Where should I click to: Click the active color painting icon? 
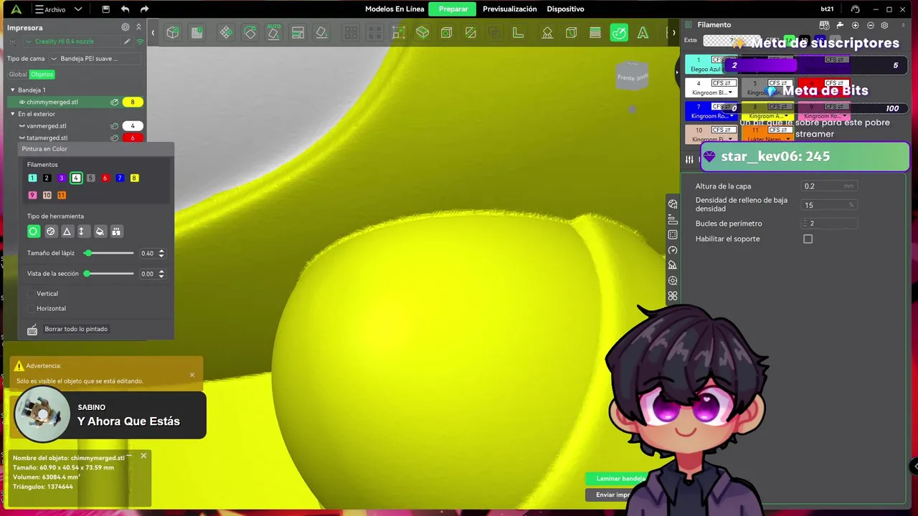[x=619, y=32]
